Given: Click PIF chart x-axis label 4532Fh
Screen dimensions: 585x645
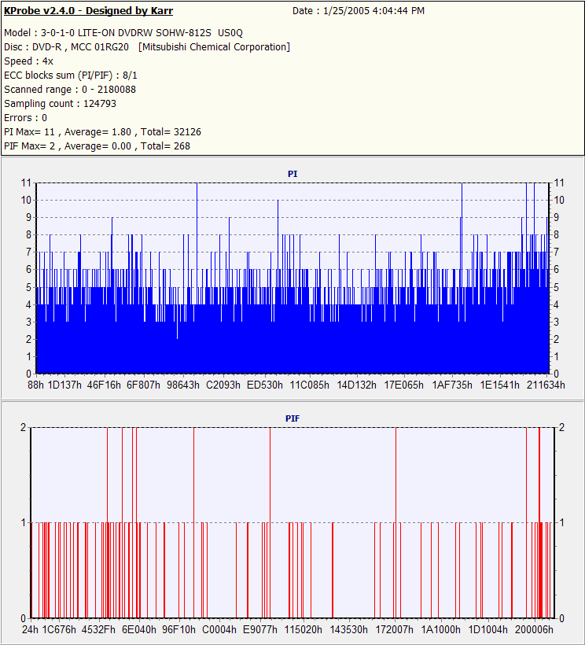Looking at the screenshot, I should (98, 630).
